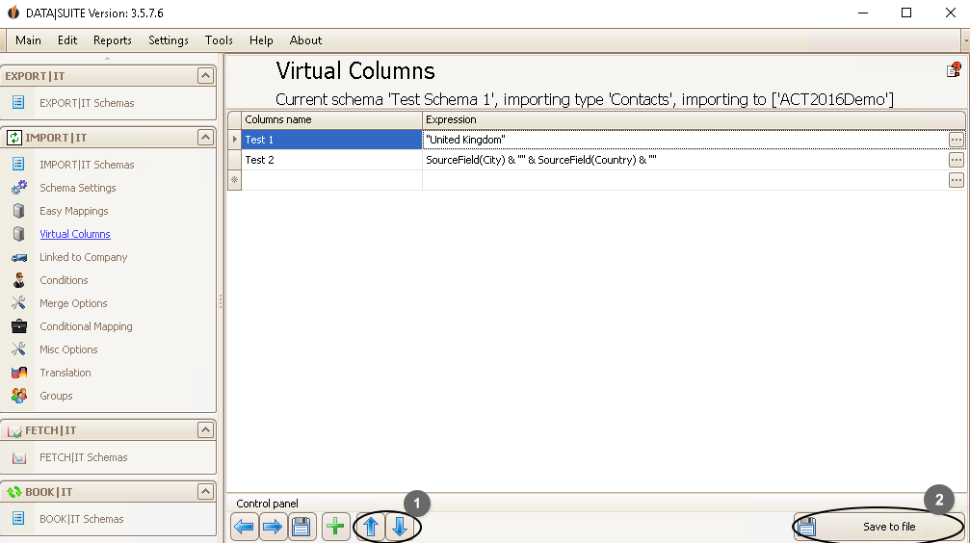Collapse the FETCH|IT panel

pos(205,429)
